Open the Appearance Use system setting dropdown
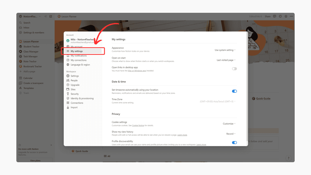Viewport: 311px width, 175px height. click(225, 50)
